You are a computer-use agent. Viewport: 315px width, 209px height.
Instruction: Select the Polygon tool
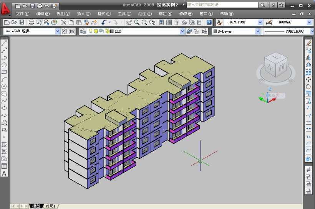(4, 65)
